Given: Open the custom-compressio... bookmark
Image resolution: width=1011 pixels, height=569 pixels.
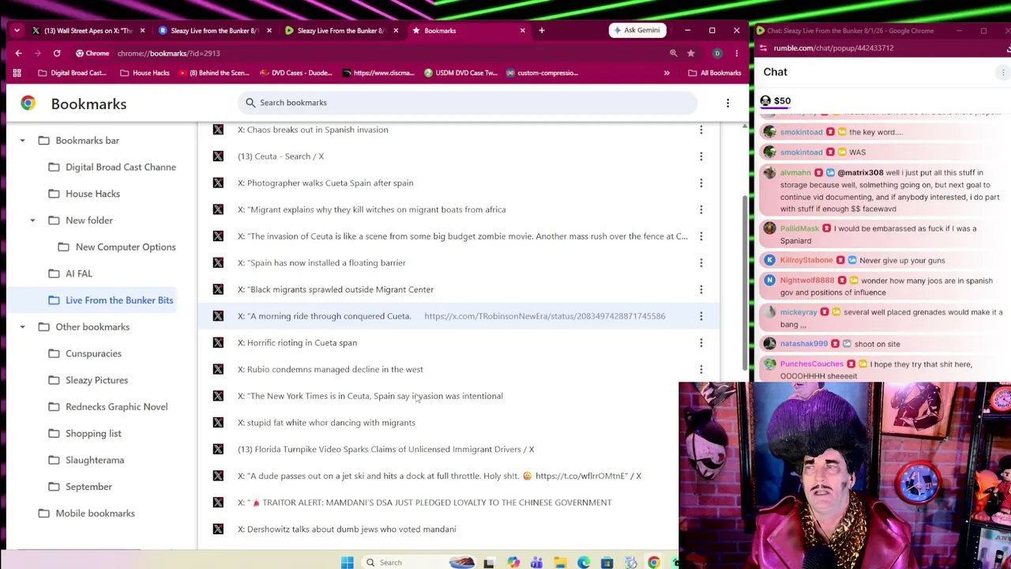Looking at the screenshot, I should tap(541, 73).
